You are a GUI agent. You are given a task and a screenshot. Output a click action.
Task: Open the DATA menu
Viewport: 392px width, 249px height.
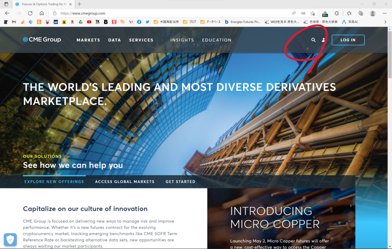coord(115,40)
